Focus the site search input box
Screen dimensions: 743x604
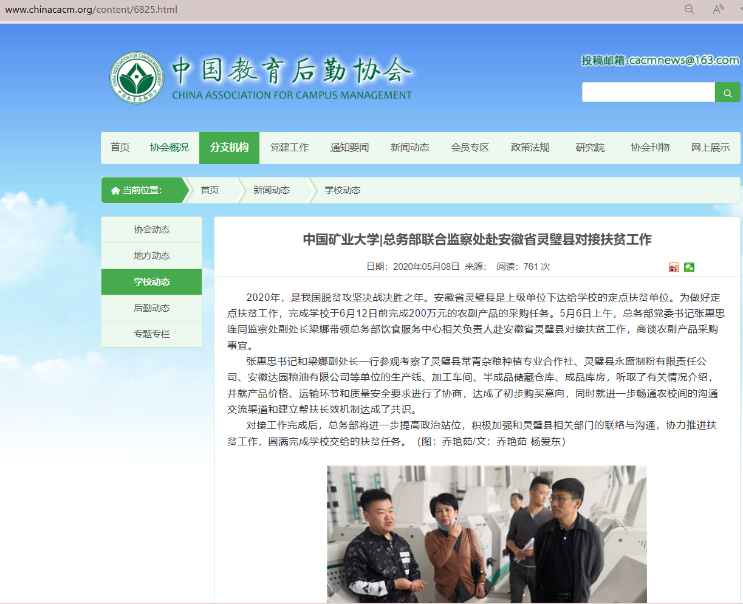[648, 92]
